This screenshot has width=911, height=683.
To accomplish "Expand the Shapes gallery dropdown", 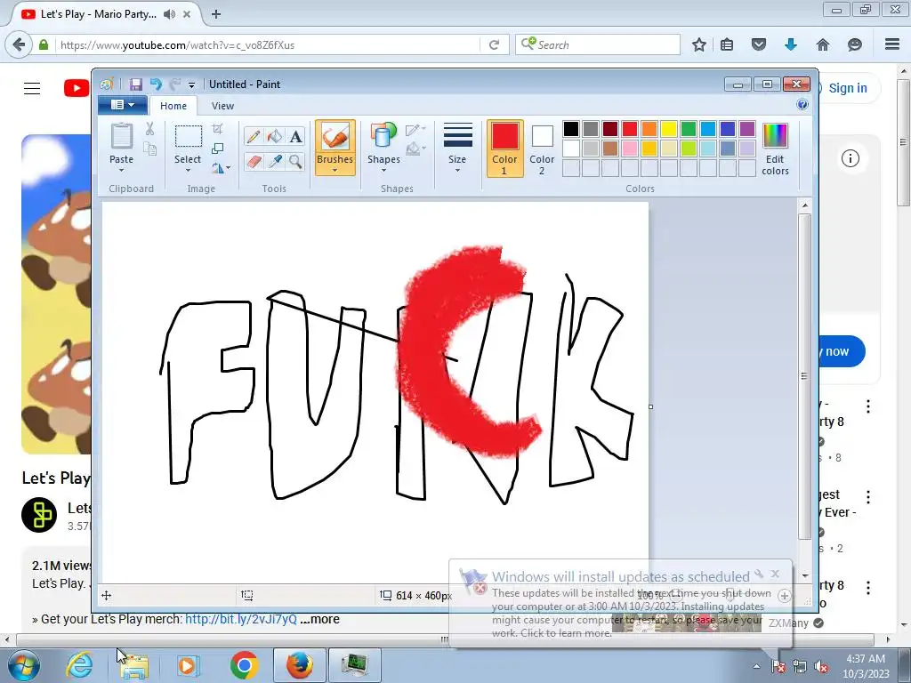I will click(384, 170).
